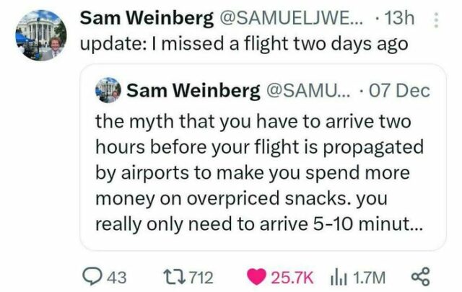Expand truncated quoted tweet text about airports
This screenshot has height=292, width=462.
(259, 173)
